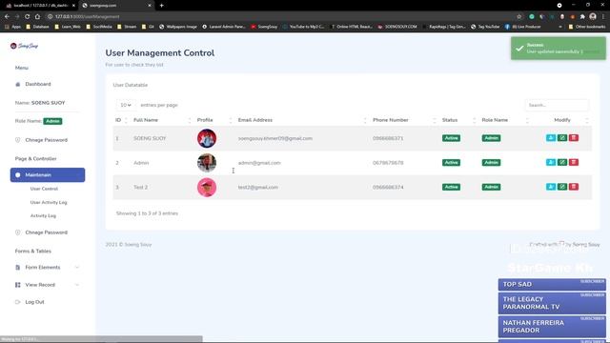Click the edit icon for SOENG SUOY
The image size is (610, 343).
(x=562, y=137)
